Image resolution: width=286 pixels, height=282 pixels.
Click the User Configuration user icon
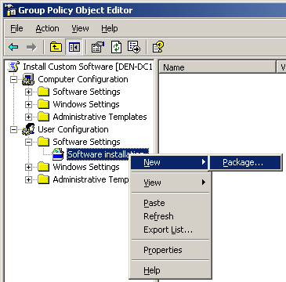click(x=28, y=129)
